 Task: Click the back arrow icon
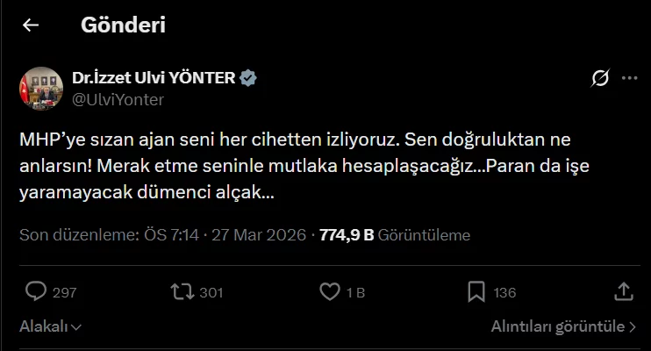(x=31, y=25)
